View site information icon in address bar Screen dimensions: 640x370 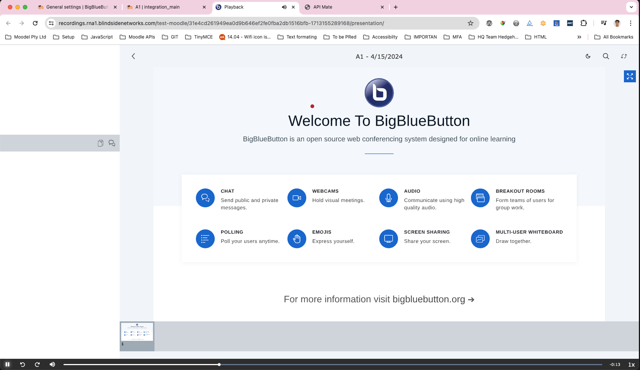click(x=51, y=23)
